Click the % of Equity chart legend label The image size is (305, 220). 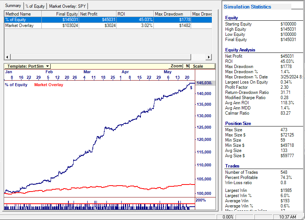point(16,85)
